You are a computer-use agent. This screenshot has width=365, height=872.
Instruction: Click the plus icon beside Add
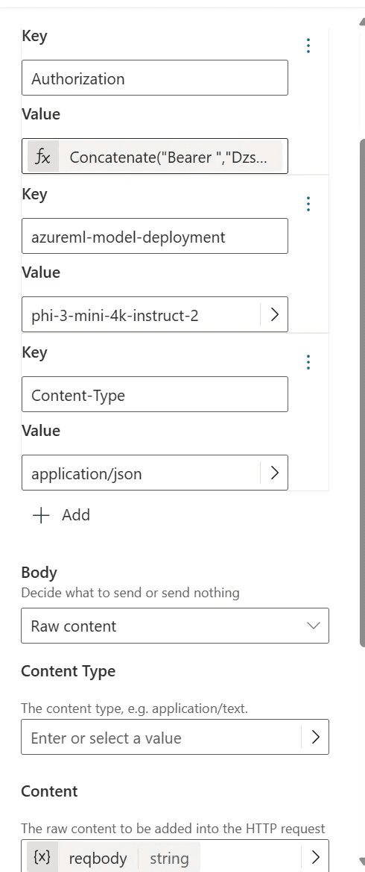tap(42, 515)
